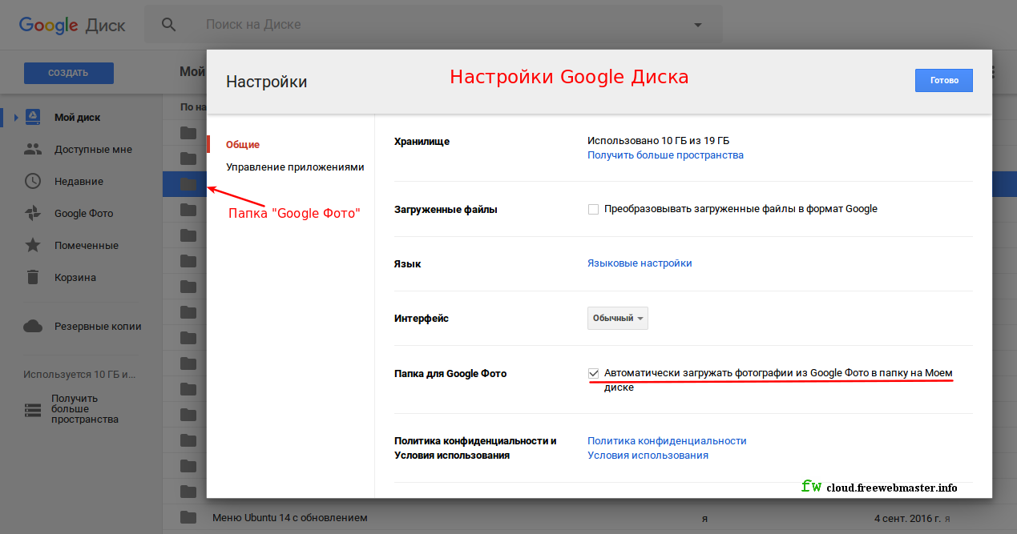This screenshot has width=1017, height=534.
Task: Click Меню Ubuntu 14 с обновлением folder name
Action: pos(289,517)
